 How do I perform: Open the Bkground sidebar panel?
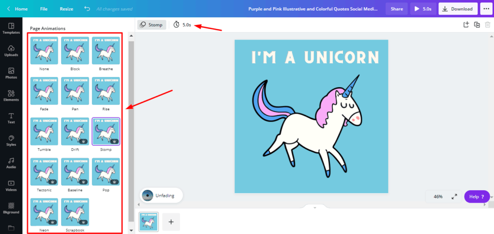[x=11, y=208]
